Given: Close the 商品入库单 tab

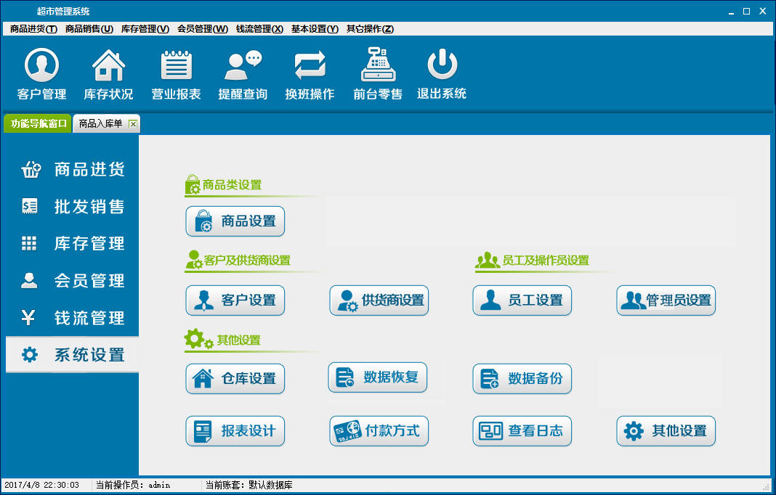Looking at the screenshot, I should [x=133, y=123].
